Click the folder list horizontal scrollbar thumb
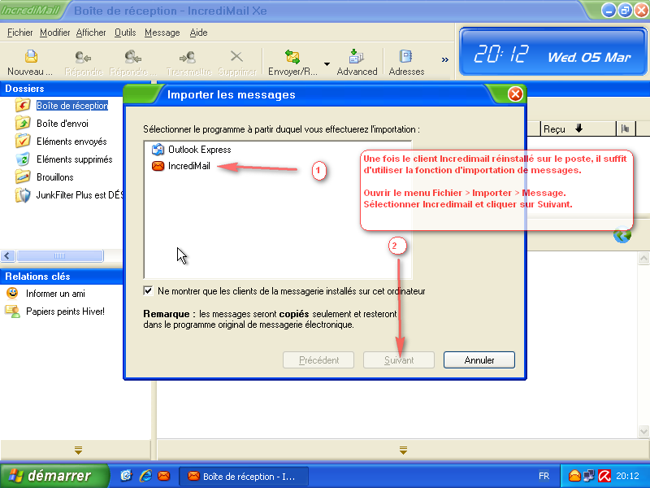650x488 pixels. point(59,255)
